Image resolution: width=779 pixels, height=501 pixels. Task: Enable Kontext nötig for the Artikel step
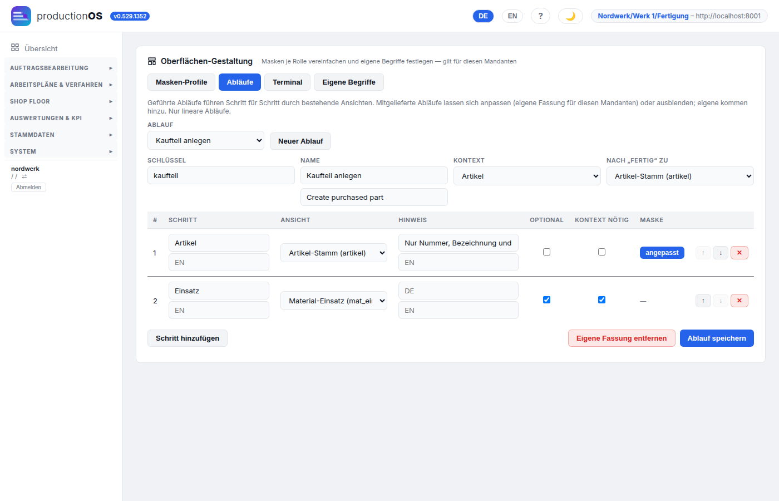tap(601, 252)
